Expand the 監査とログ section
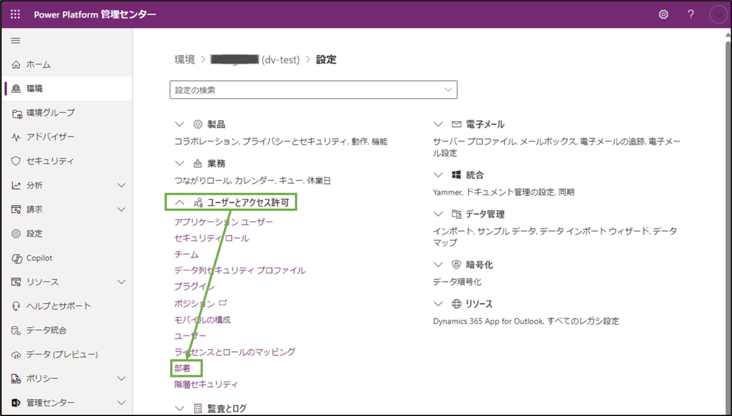This screenshot has width=732, height=416. point(181,407)
